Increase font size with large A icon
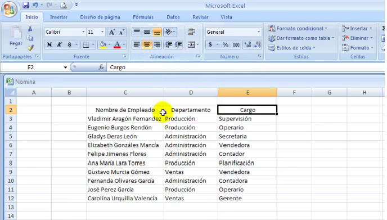 pos(112,32)
